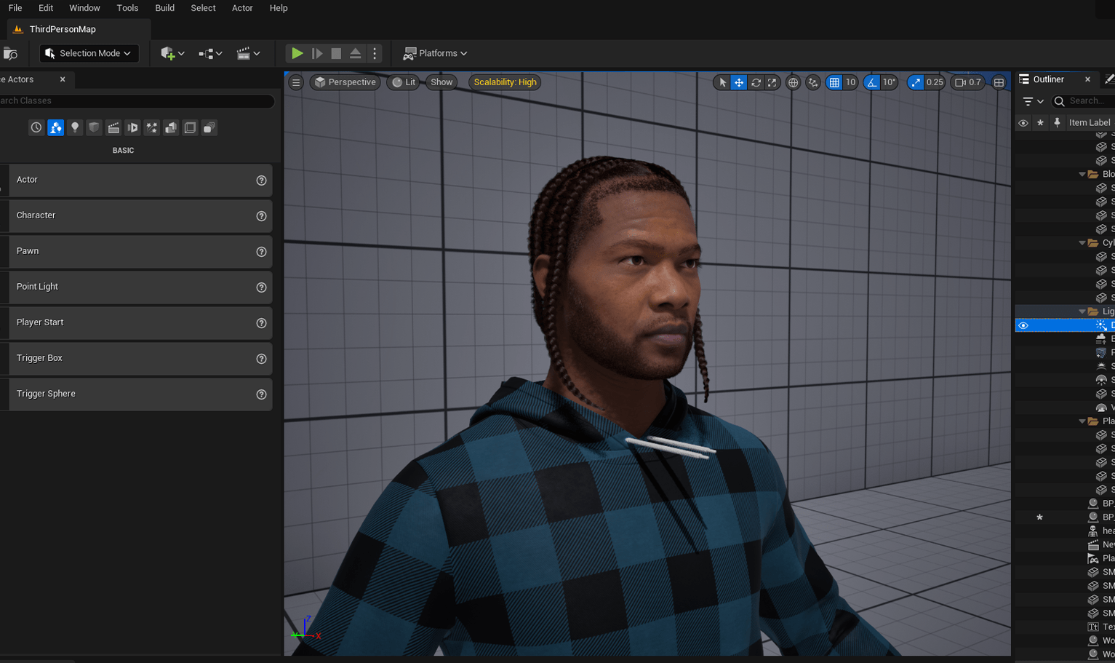Screen dimensions: 1115x663
Task: Open help for Trigger Sphere class
Action: (x=261, y=394)
